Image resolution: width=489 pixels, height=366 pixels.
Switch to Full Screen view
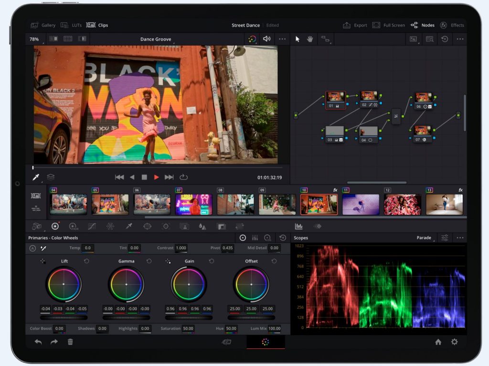(389, 25)
